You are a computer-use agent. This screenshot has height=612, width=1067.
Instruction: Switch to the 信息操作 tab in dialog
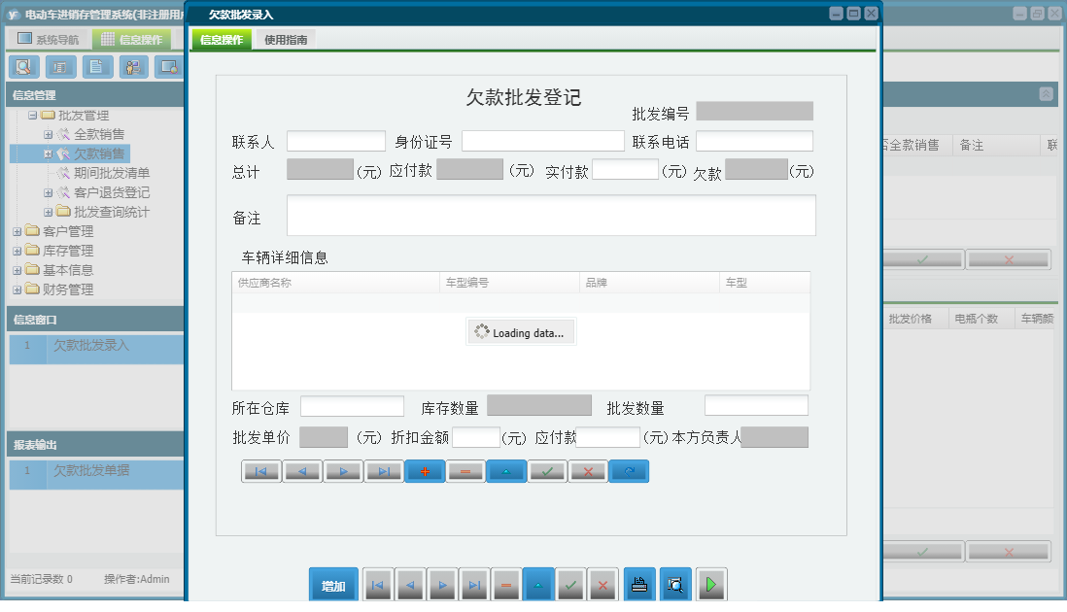click(x=222, y=40)
